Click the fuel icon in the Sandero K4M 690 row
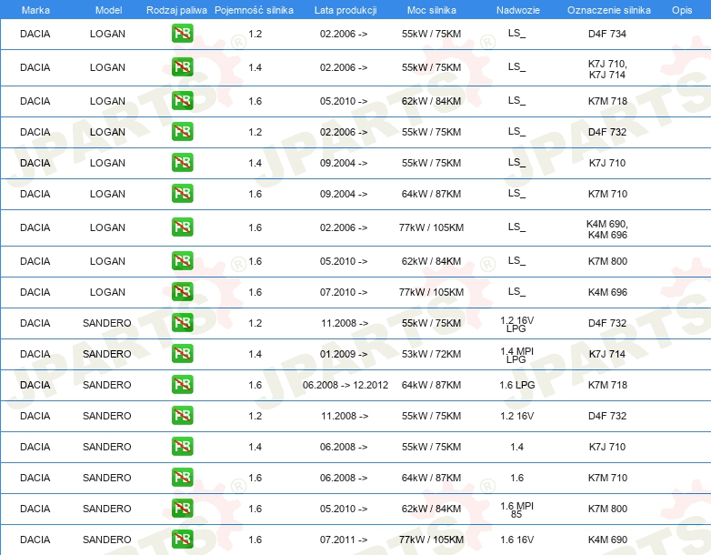 click(182, 539)
